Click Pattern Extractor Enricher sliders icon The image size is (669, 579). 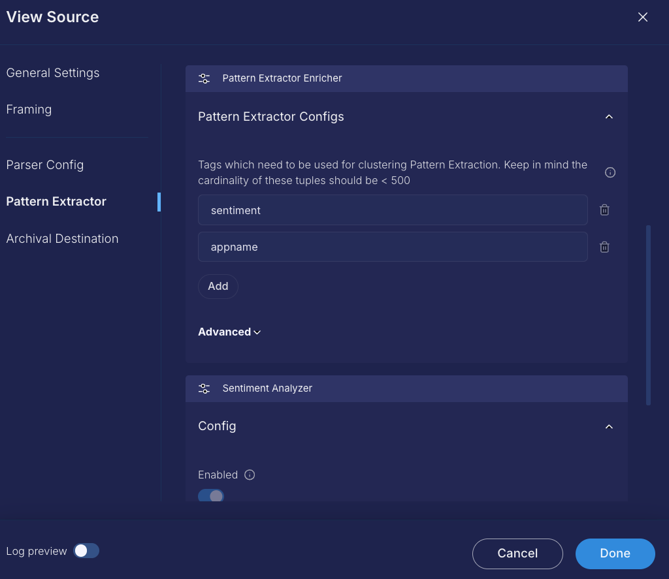tap(204, 78)
